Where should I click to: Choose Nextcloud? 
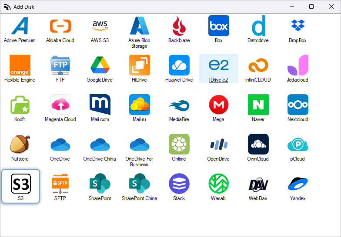click(x=298, y=105)
